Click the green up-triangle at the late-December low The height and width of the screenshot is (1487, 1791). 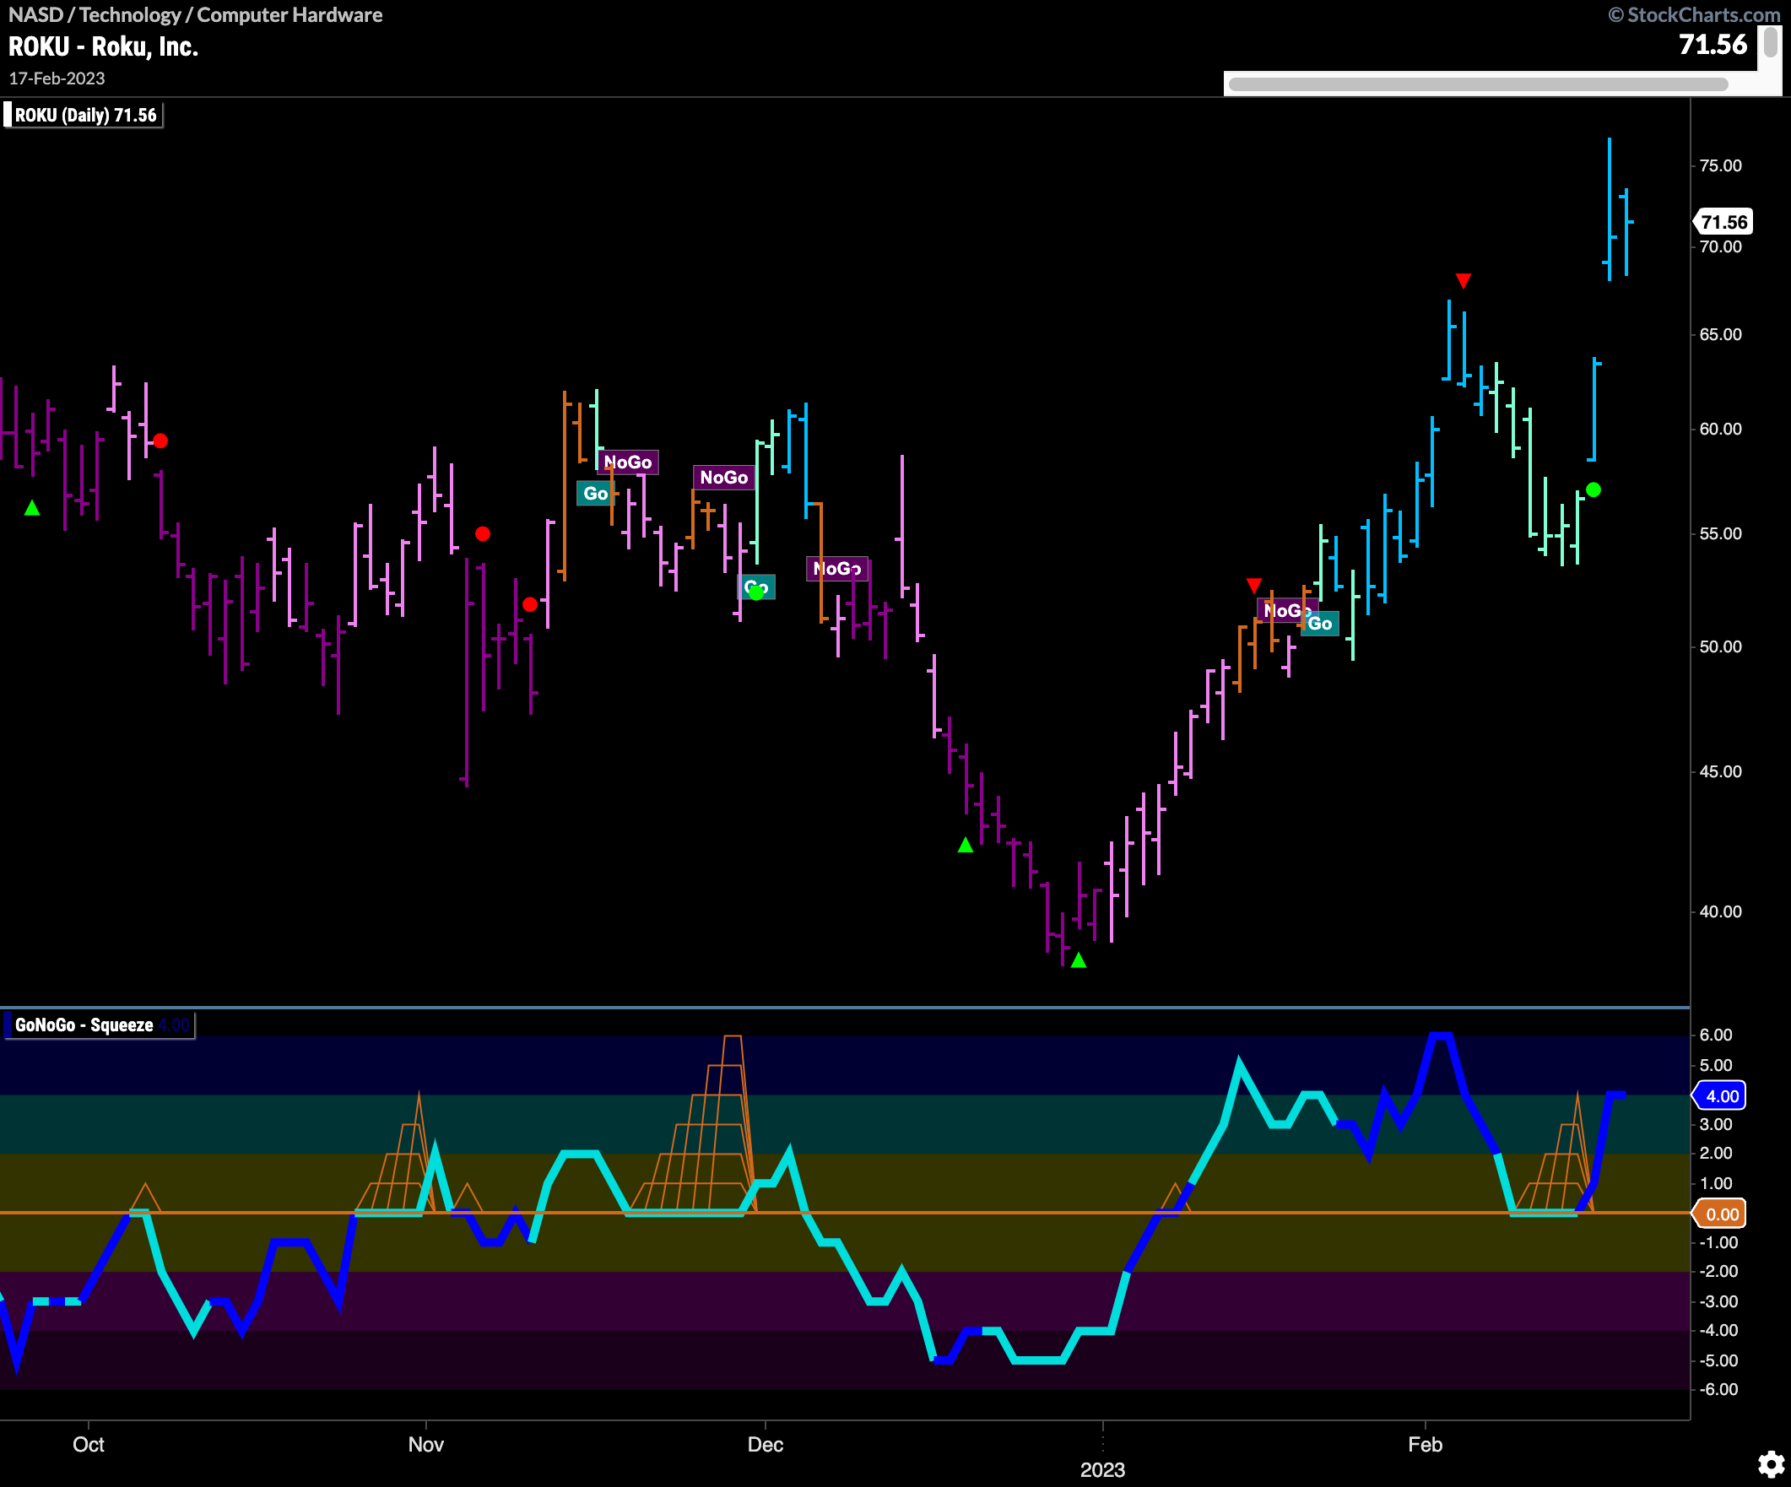click(1078, 960)
